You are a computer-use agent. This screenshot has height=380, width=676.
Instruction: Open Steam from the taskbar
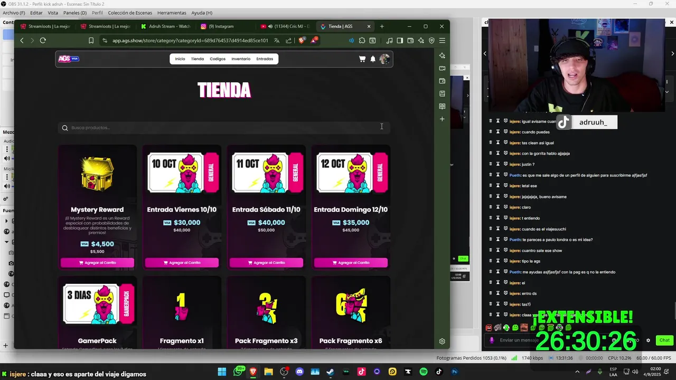point(330,372)
